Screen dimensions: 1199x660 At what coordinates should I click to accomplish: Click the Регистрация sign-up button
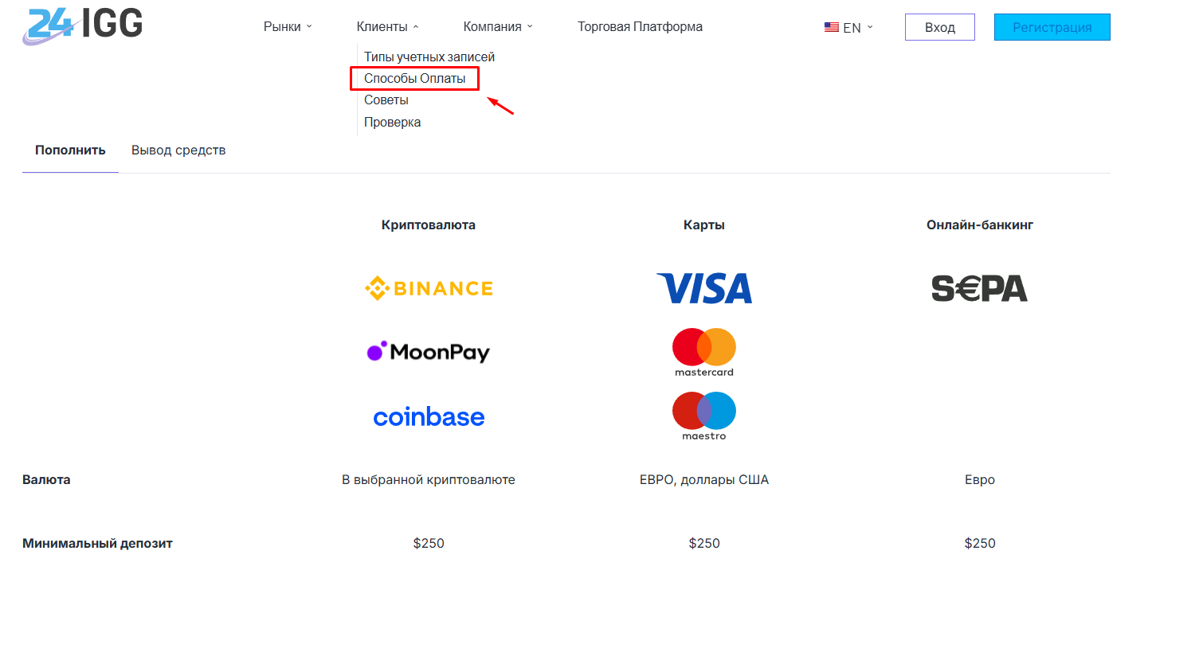[x=1052, y=27]
